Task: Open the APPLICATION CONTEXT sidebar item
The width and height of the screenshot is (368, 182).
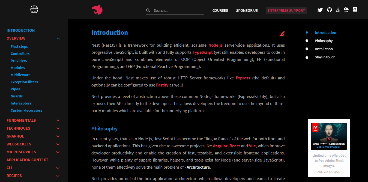Action: click(x=27, y=160)
